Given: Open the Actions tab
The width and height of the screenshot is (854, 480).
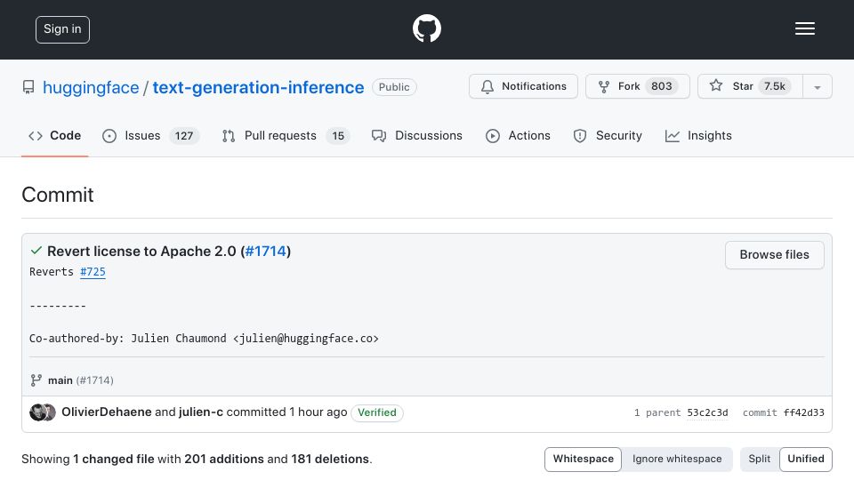Looking at the screenshot, I should (x=518, y=135).
